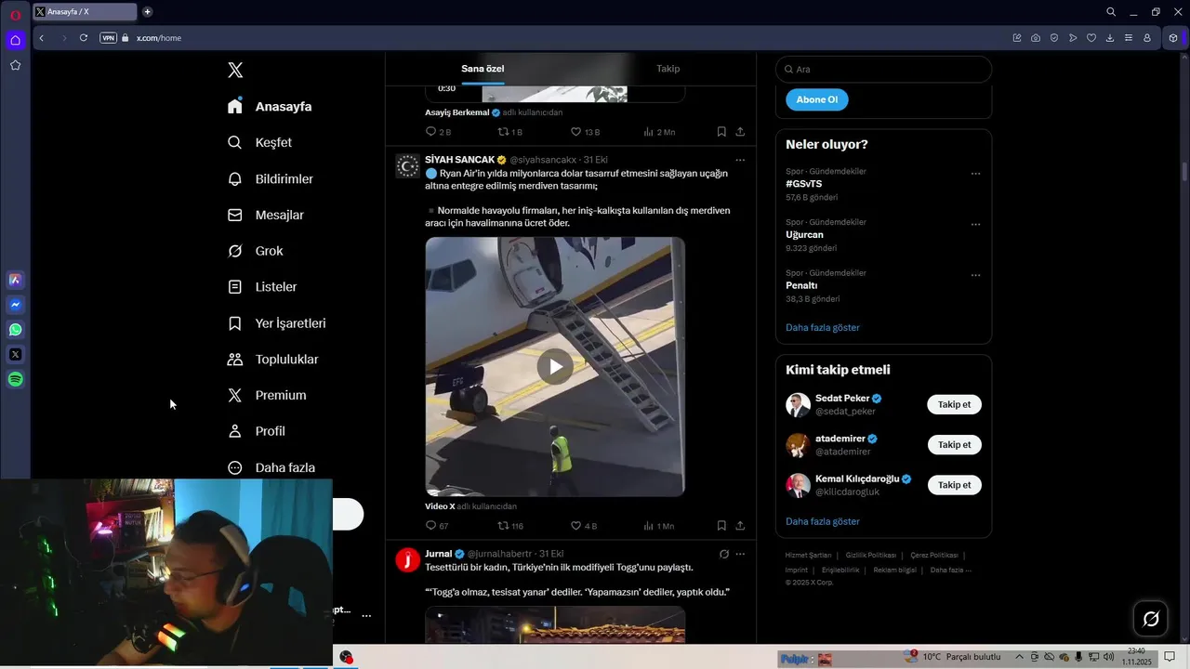This screenshot has width=1190, height=669.
Task: Open Bildirimler notifications page
Action: (270, 178)
